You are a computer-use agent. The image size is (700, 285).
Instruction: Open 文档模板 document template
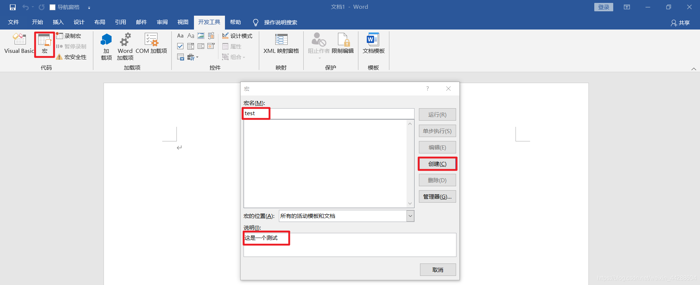373,44
